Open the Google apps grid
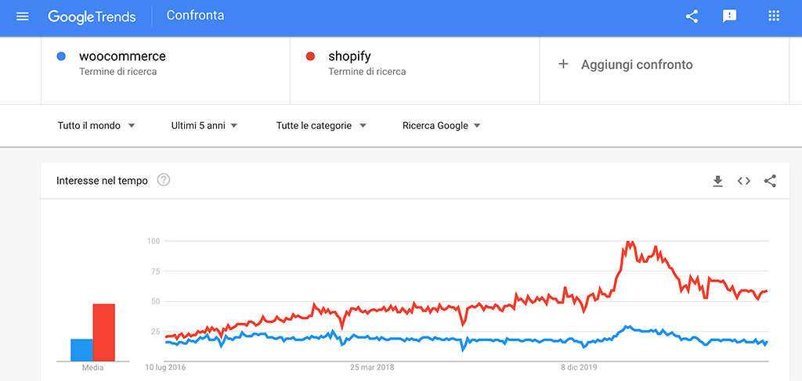Viewport: 802px width, 381px height. pos(773,16)
